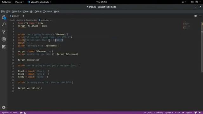Click the clock Thu 15:50

pos(101,2)
